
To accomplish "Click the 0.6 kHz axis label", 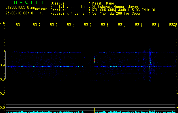I will [x=2, y=107].
